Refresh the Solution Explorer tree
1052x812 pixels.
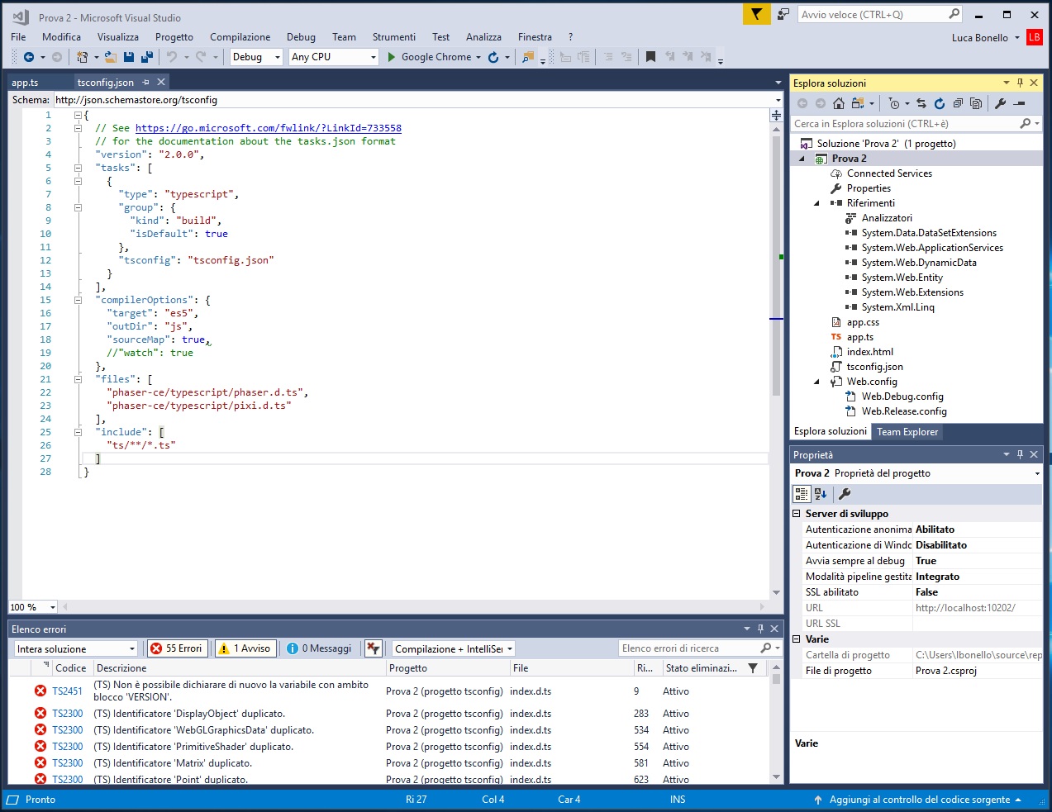pos(940,103)
